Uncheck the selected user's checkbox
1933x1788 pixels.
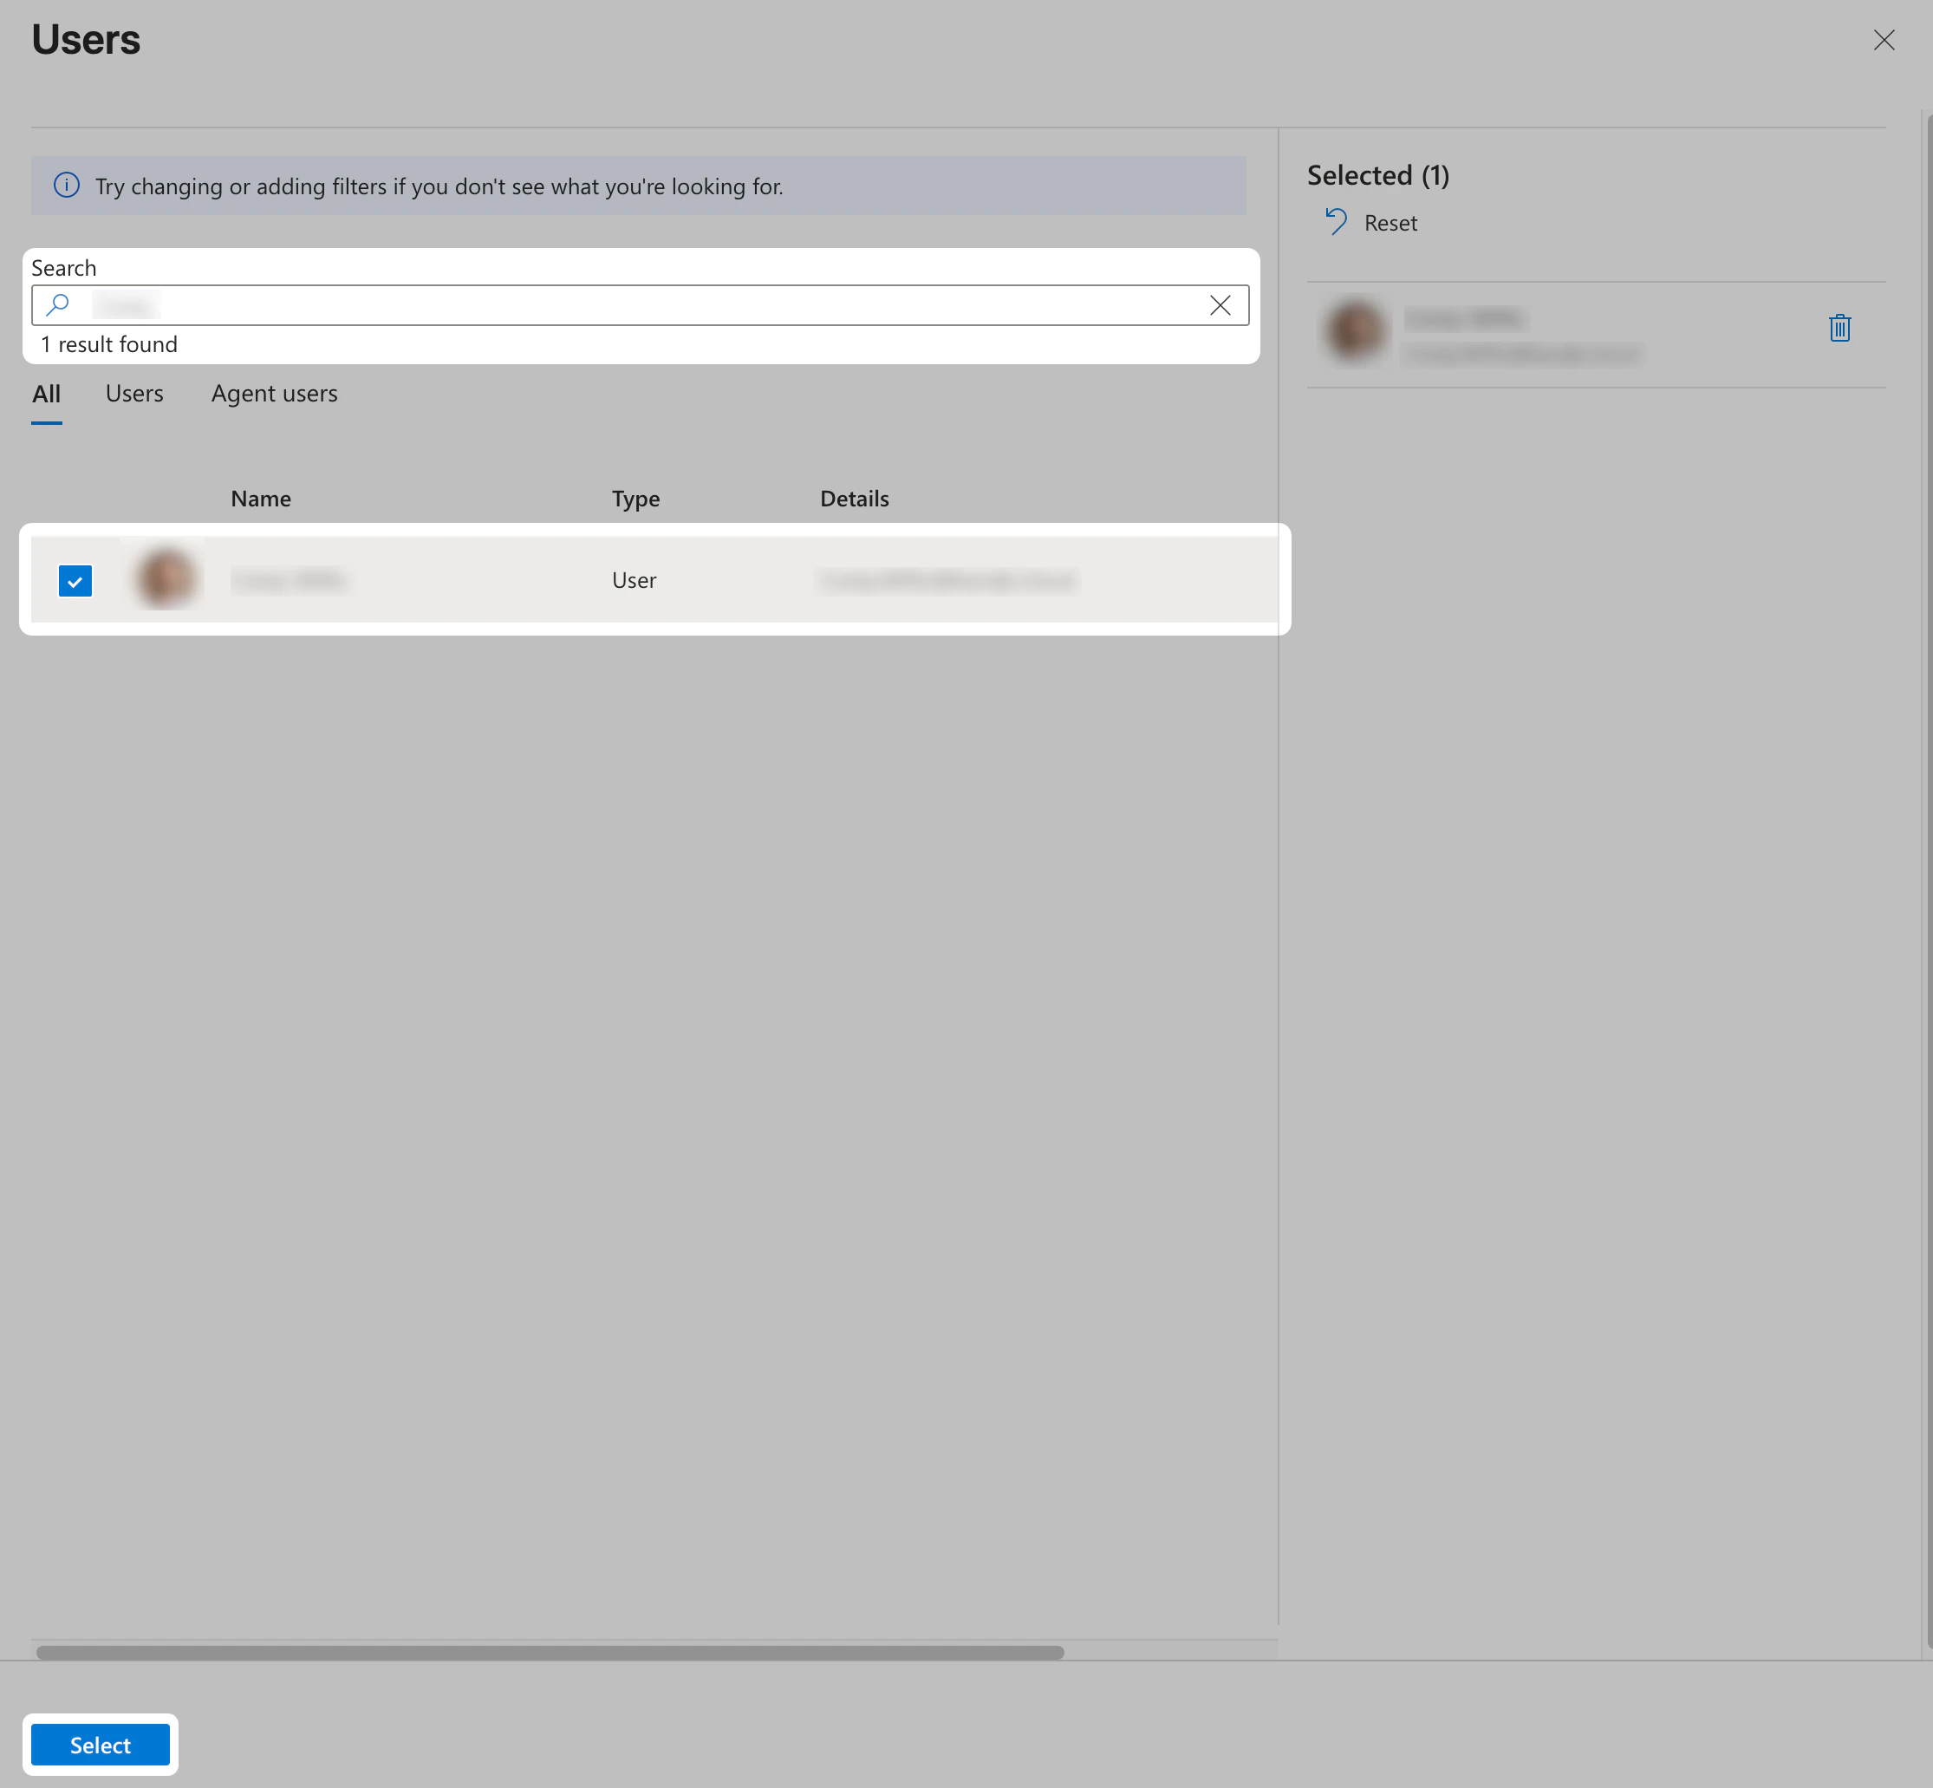(75, 580)
